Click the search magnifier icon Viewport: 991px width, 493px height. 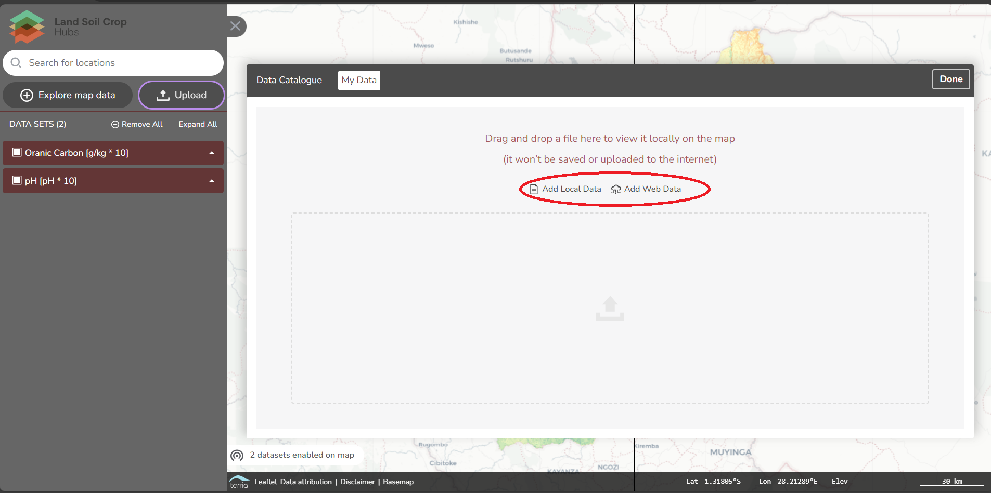coord(16,63)
